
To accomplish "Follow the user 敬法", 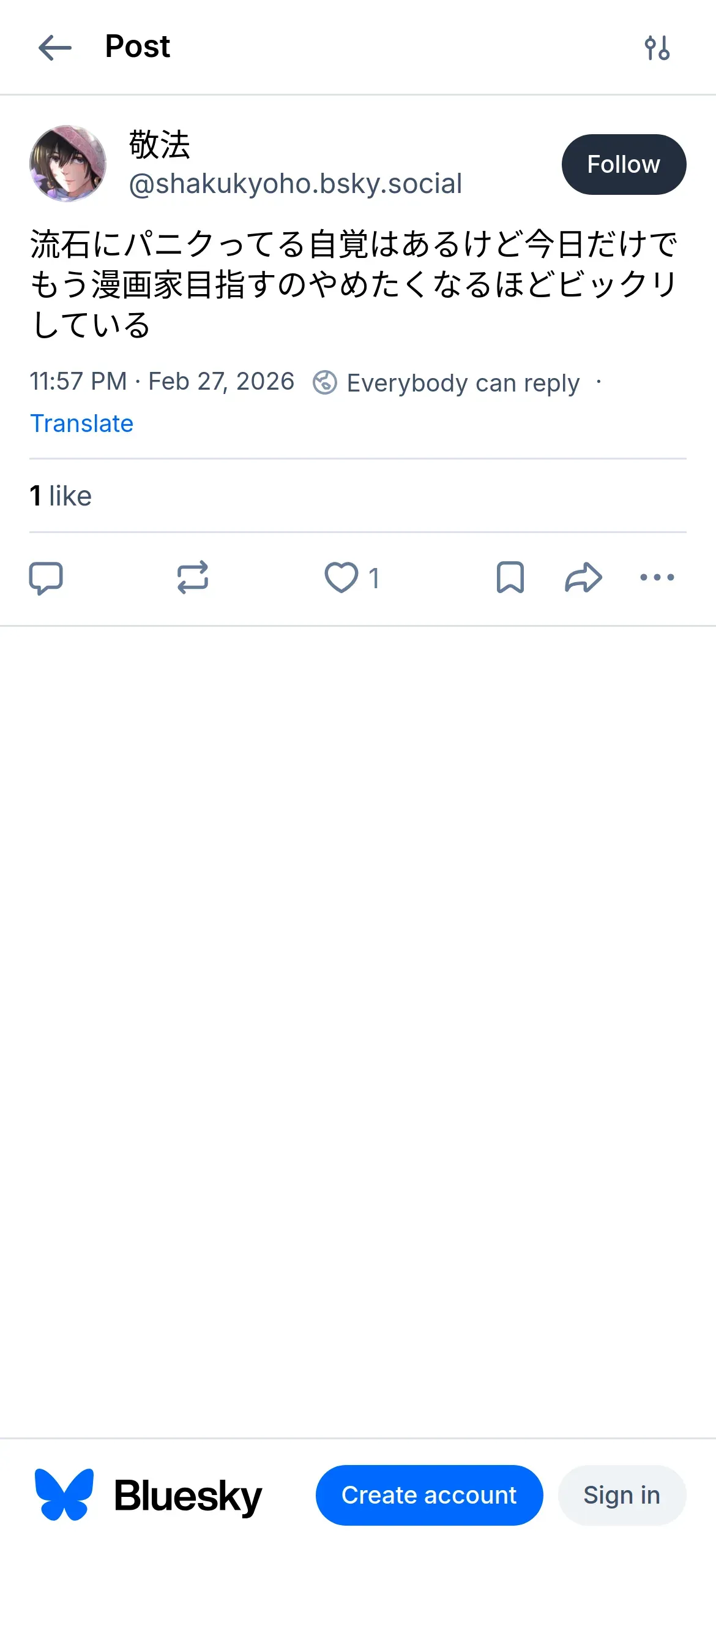I will point(624,164).
